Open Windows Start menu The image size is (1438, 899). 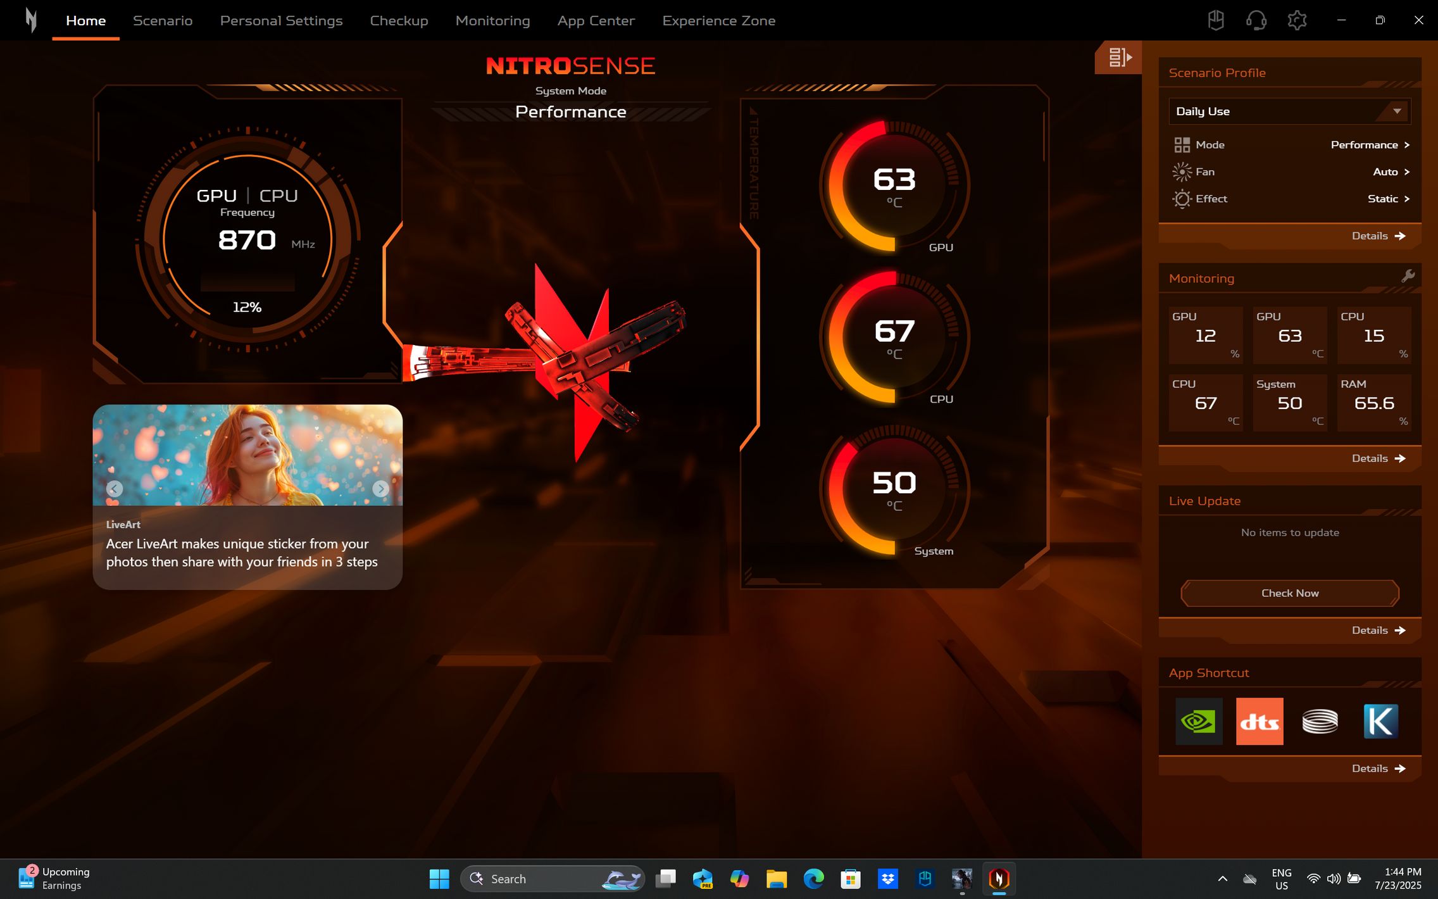tap(439, 879)
